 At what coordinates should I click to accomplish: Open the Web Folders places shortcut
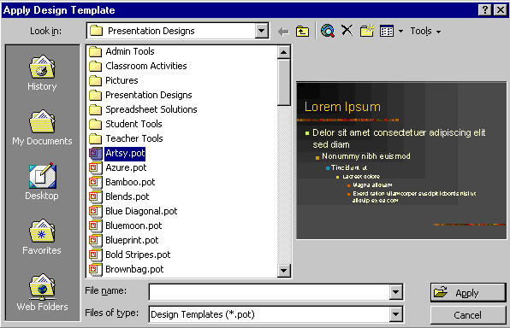click(42, 293)
